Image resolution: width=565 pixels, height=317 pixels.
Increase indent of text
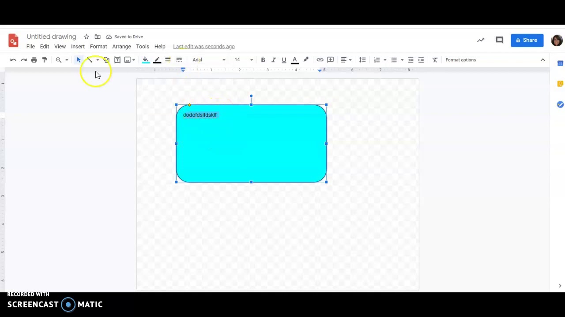421,60
